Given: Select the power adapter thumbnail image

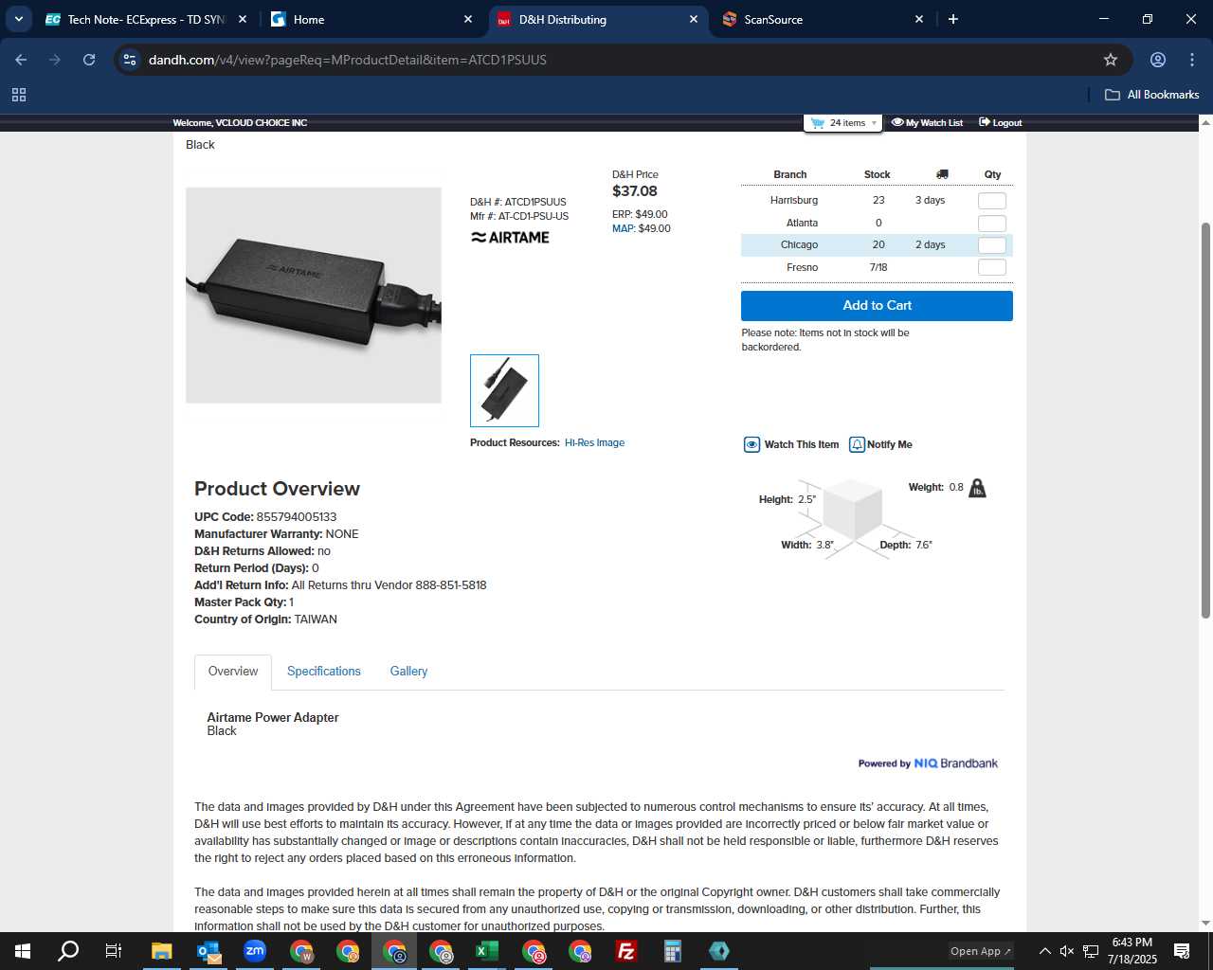Looking at the screenshot, I should click(x=504, y=390).
